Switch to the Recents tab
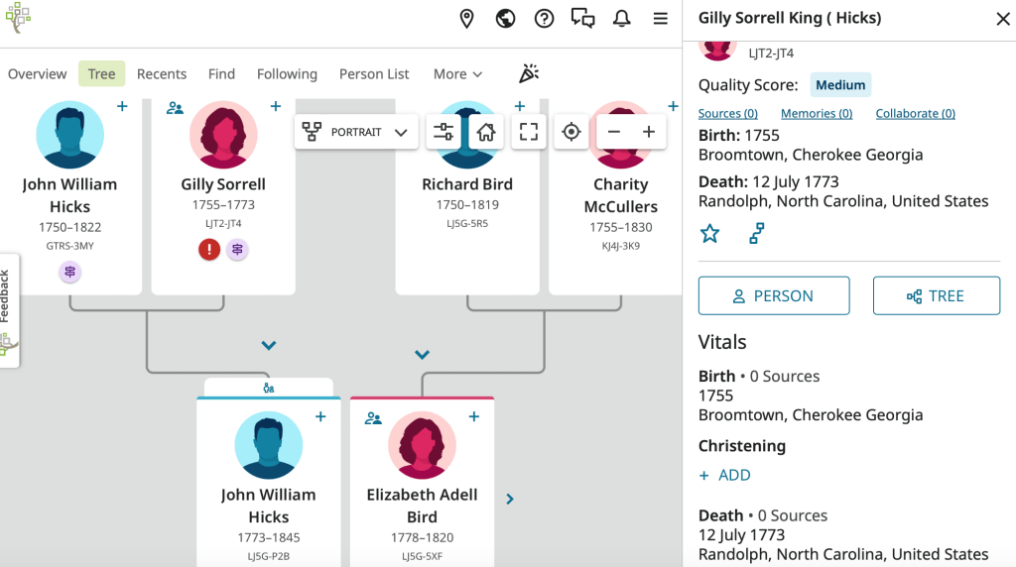The height and width of the screenshot is (567, 1016). point(162,74)
